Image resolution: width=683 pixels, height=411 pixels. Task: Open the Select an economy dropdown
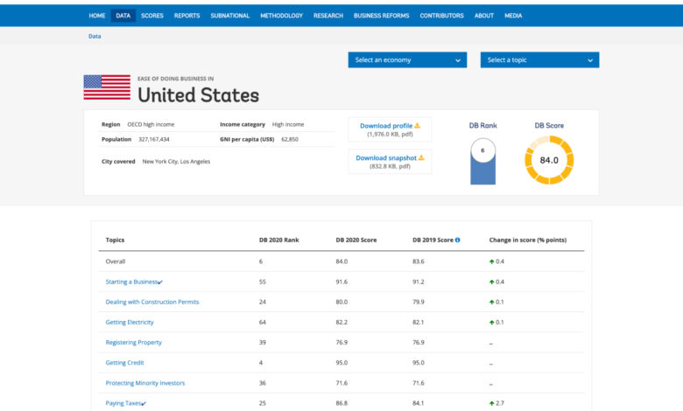coord(407,60)
